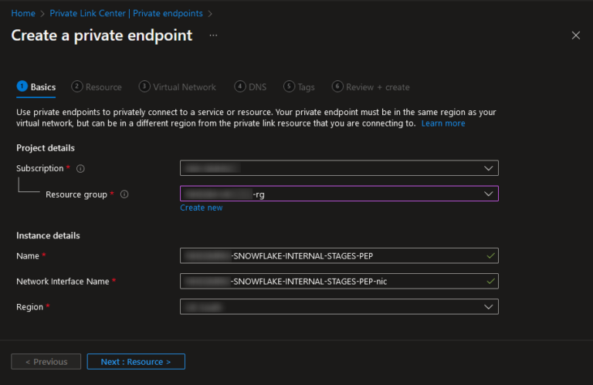Click the Next : Resource button
This screenshot has width=593, height=385.
(136, 362)
